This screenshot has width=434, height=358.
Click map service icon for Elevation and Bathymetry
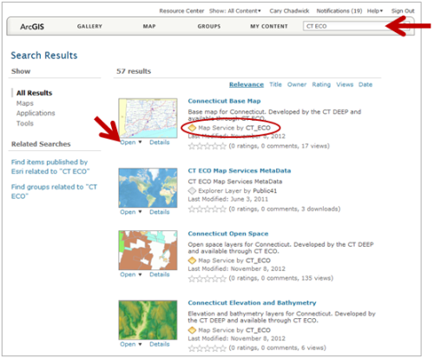pos(192,330)
